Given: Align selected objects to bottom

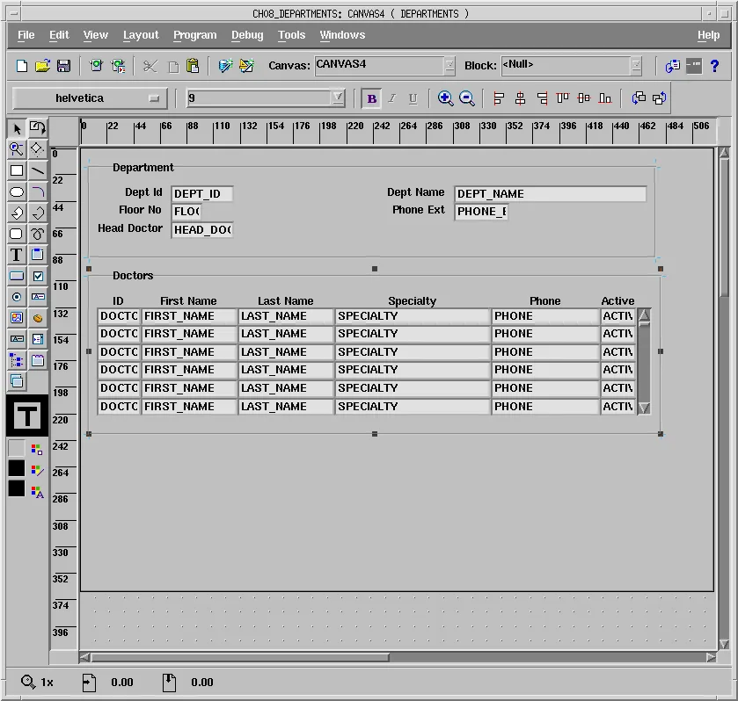Looking at the screenshot, I should tap(605, 98).
